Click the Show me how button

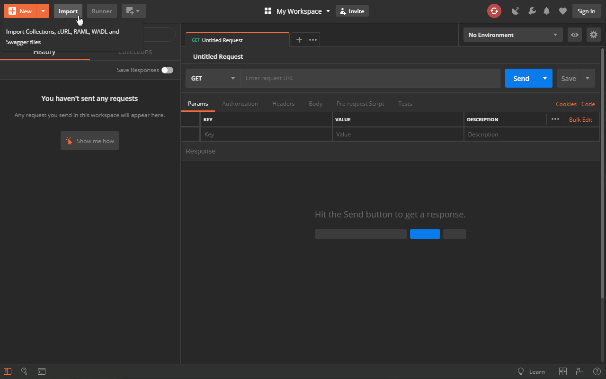click(x=89, y=141)
